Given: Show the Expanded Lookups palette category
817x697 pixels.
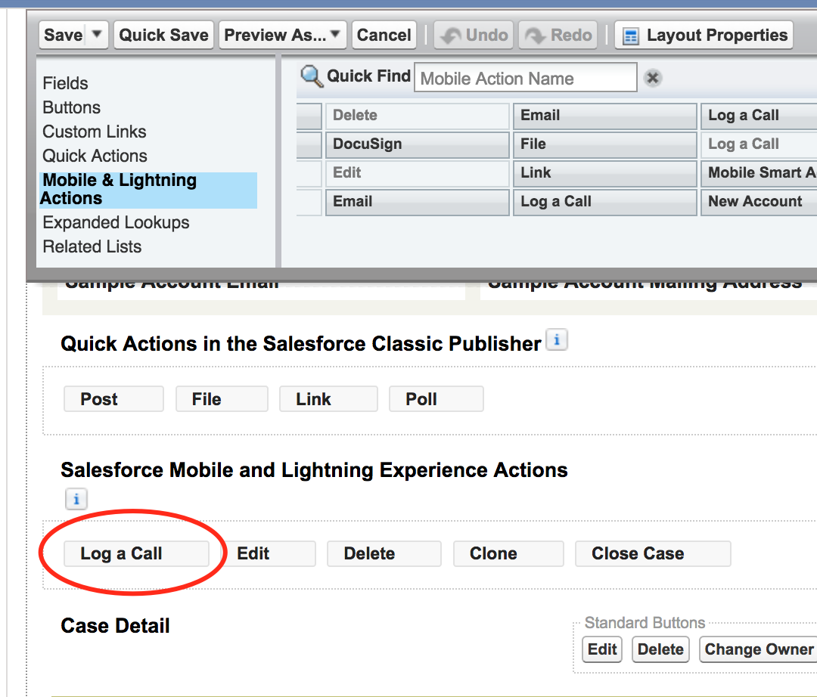Looking at the screenshot, I should tap(116, 222).
